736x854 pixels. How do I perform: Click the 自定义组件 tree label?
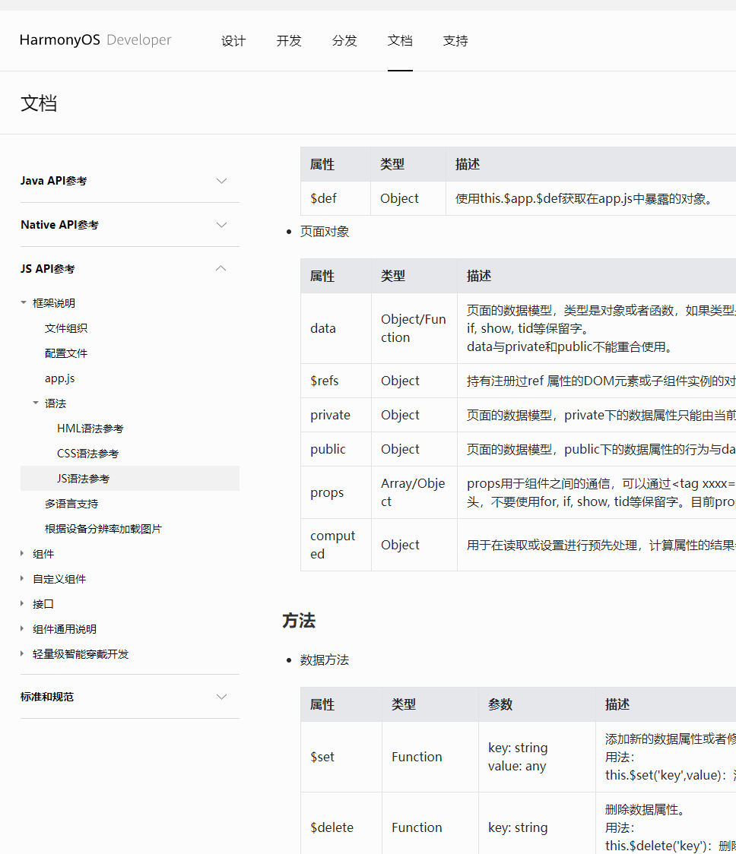click(59, 579)
